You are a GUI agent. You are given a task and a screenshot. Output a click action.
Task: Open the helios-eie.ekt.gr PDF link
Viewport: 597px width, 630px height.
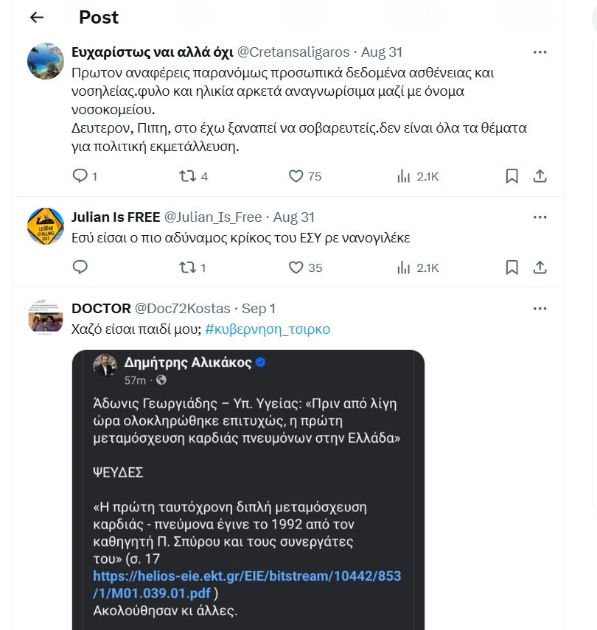click(247, 584)
